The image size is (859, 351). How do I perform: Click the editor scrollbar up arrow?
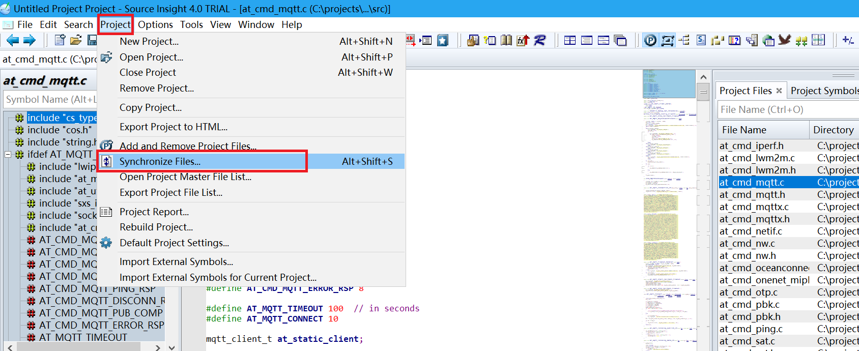703,77
